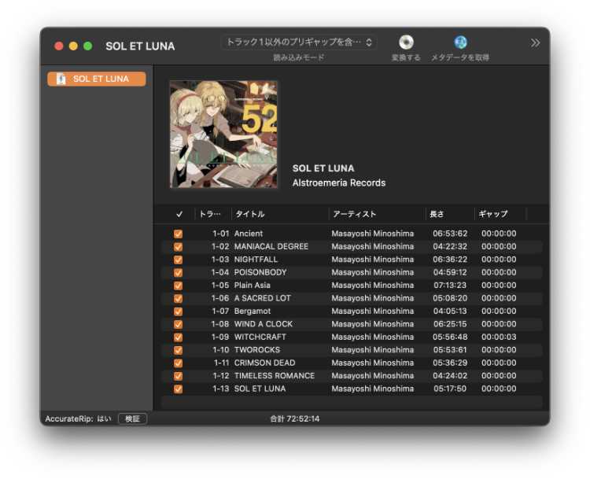Select the title 'Plain Asia'
The height and width of the screenshot is (479, 590).
tap(252, 286)
